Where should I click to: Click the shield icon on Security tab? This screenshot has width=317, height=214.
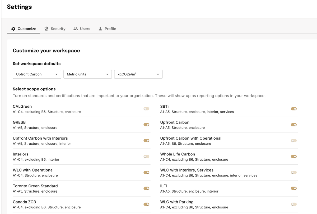(46, 29)
